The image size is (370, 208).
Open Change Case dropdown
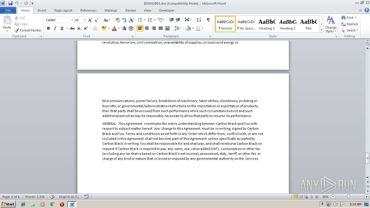[107, 20]
